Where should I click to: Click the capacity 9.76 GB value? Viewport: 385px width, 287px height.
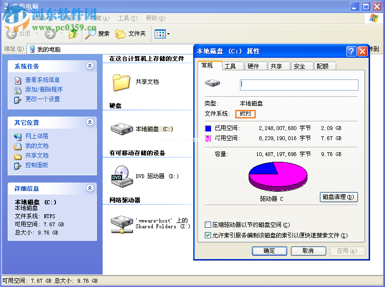point(331,154)
